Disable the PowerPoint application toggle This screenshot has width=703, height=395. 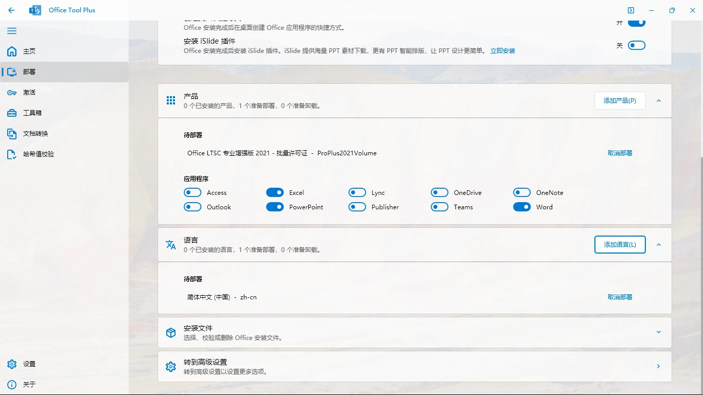point(275,207)
